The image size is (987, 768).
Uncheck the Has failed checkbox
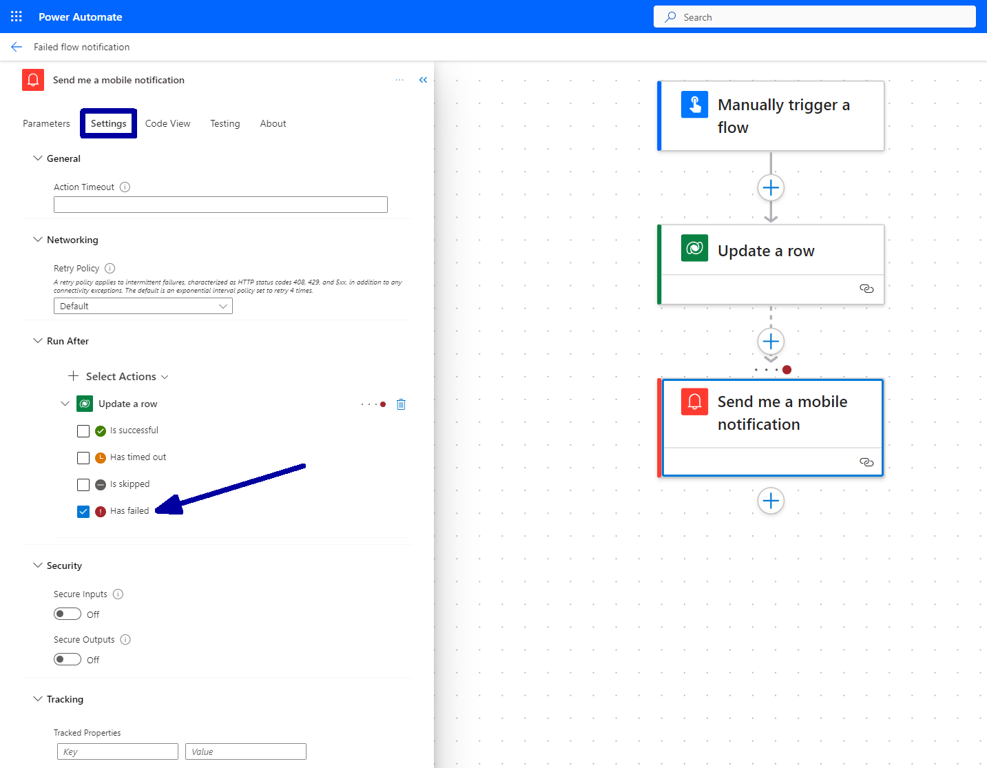click(83, 512)
